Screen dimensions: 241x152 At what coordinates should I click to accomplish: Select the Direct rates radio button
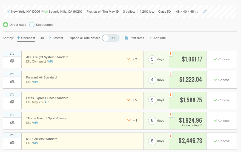[x=5, y=25]
